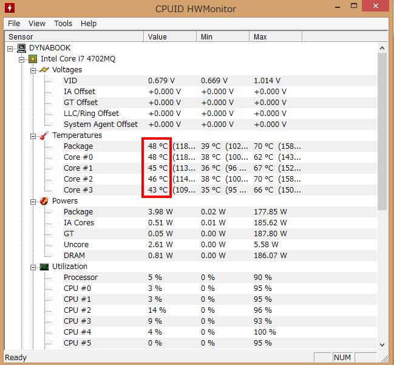Click the window resize grip corner
The image size is (394, 365).
pos(384,358)
